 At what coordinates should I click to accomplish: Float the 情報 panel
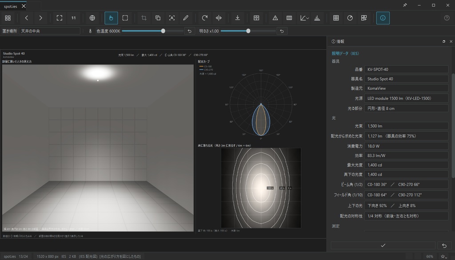[x=444, y=41]
